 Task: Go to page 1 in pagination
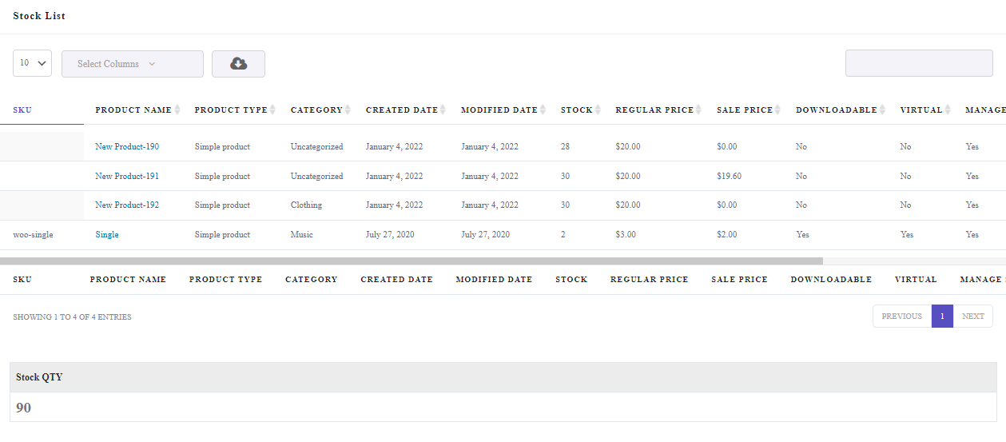942,316
